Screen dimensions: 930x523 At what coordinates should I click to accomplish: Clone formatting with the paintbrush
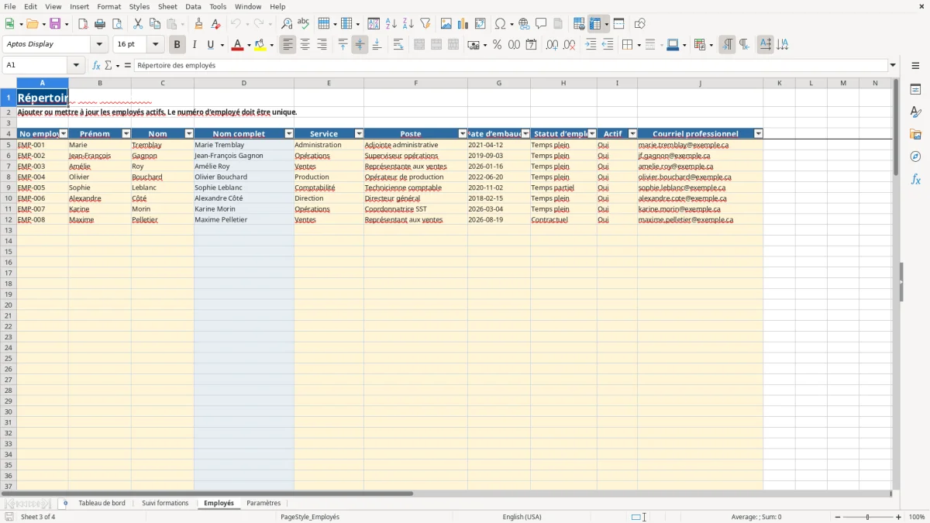[x=198, y=24]
